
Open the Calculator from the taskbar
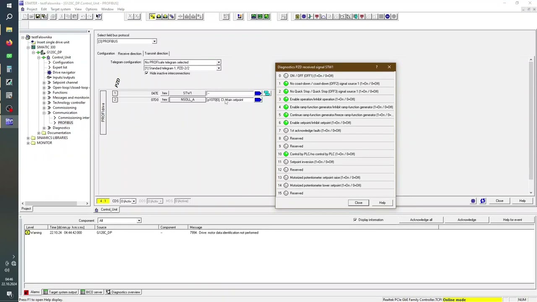9,69
